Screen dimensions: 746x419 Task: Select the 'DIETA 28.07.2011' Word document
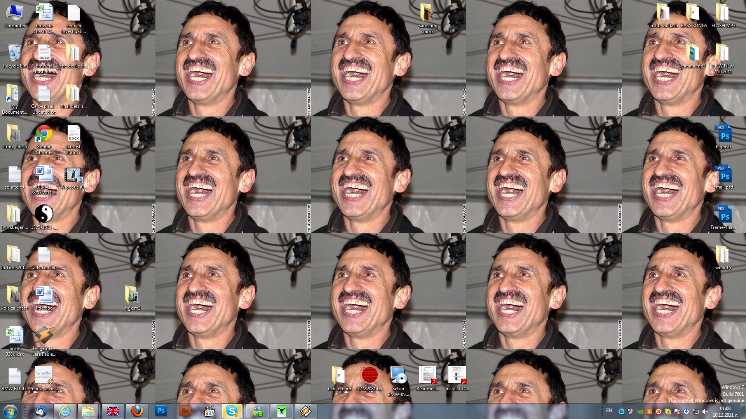pyautogui.click(x=44, y=180)
